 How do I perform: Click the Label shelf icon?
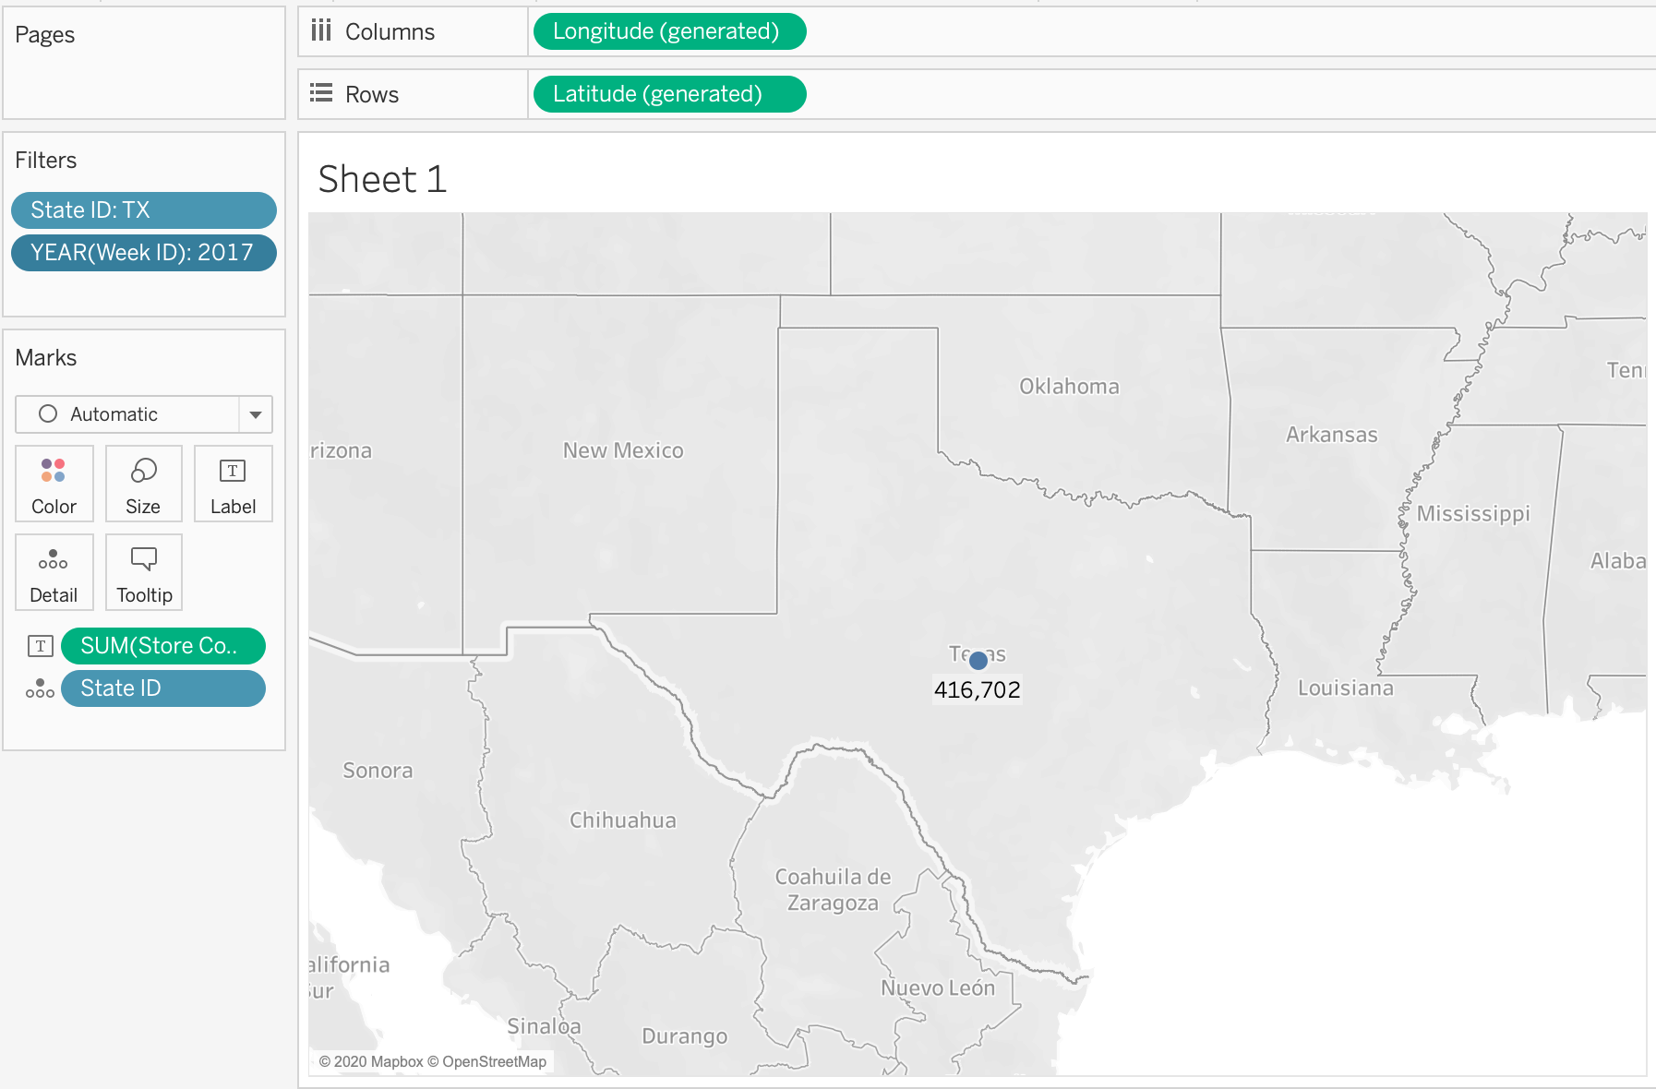[x=233, y=484]
